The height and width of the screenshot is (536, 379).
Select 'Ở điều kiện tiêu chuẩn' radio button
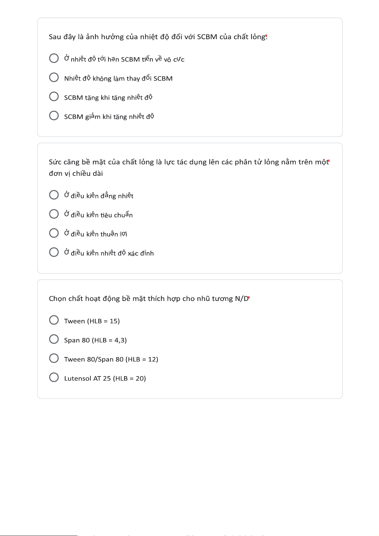[x=54, y=214]
